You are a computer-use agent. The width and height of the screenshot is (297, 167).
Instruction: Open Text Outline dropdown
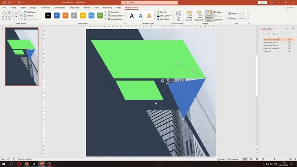point(164,16)
